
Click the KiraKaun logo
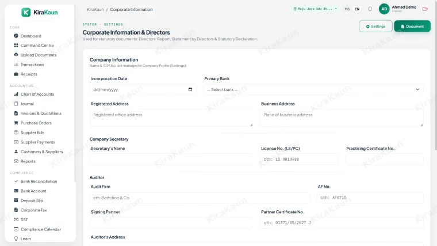coord(40,12)
